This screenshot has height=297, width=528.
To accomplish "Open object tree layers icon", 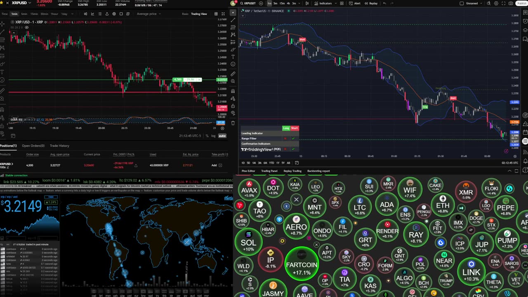I will click(525, 30).
